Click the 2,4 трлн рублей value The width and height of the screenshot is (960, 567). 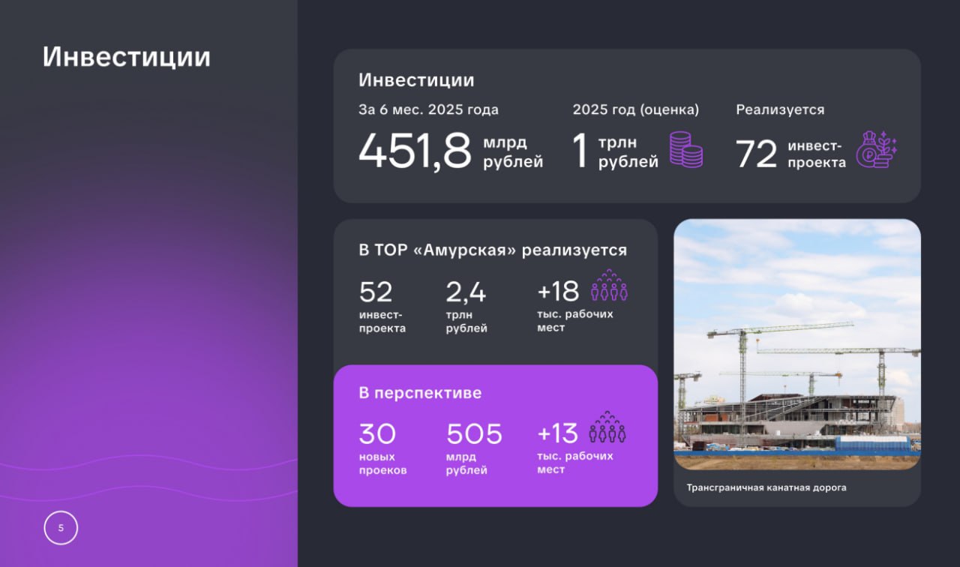point(466,292)
